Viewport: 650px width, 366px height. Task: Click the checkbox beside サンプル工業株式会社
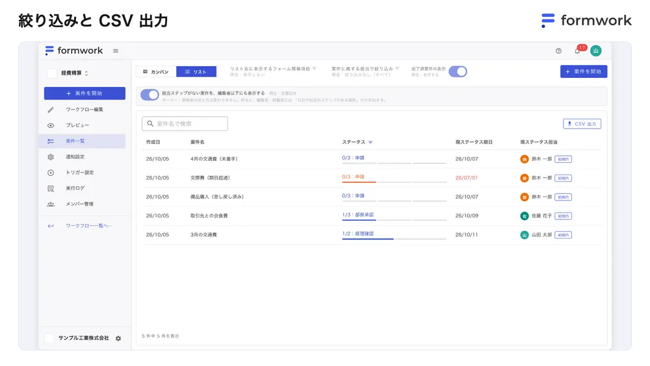coord(49,338)
